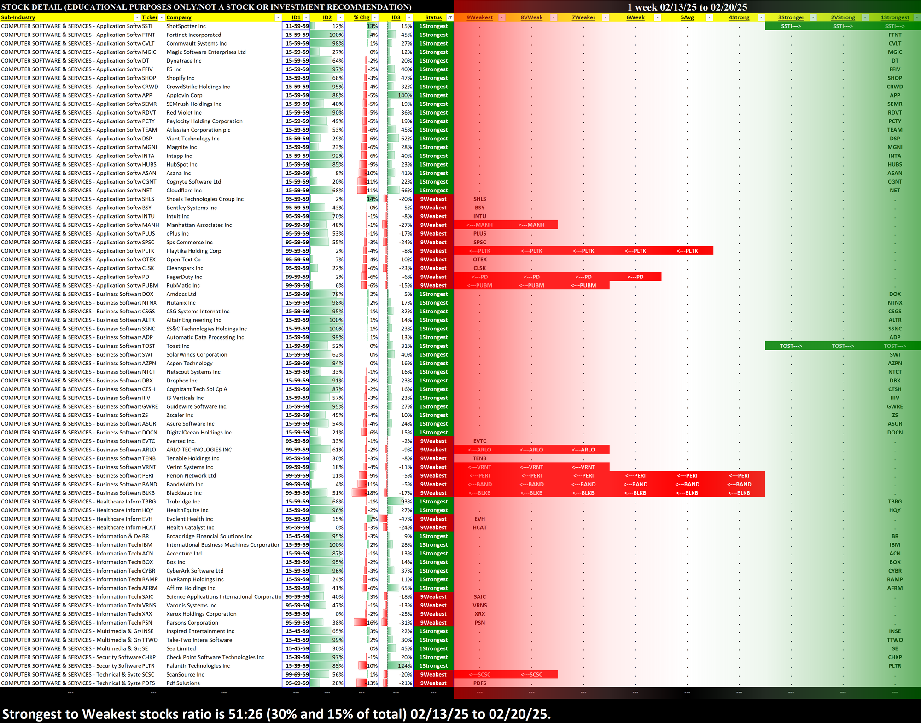Select the ID1 cell 11-59-59 for Toast Inc

pyautogui.click(x=297, y=346)
